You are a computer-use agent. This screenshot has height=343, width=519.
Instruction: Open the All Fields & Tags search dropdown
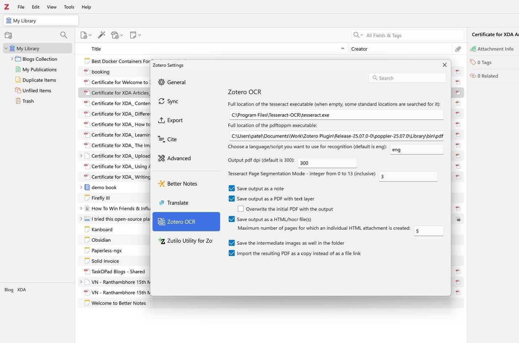pos(361,35)
